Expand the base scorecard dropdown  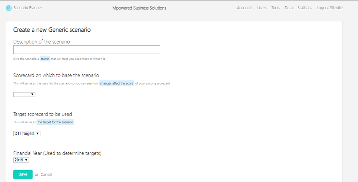24,95
